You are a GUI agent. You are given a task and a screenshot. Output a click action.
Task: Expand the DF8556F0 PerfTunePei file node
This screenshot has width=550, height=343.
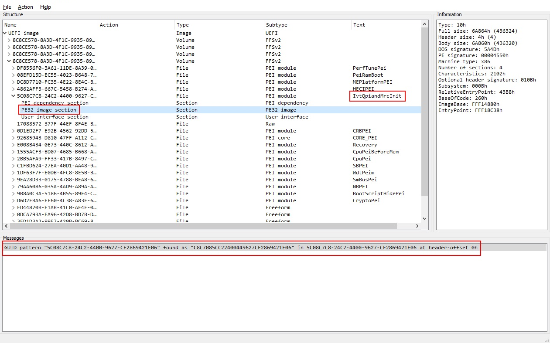[x=14, y=68]
